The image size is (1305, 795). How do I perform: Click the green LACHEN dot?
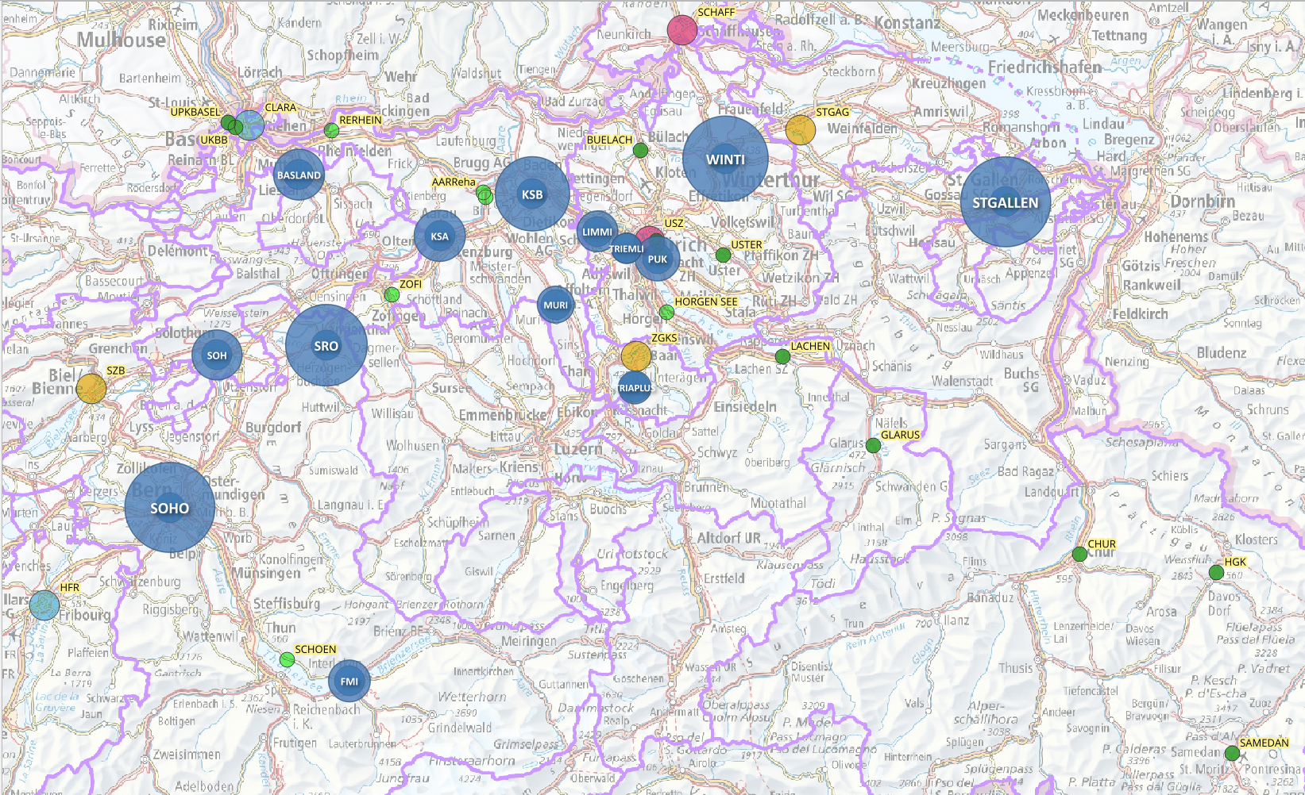[x=782, y=356]
